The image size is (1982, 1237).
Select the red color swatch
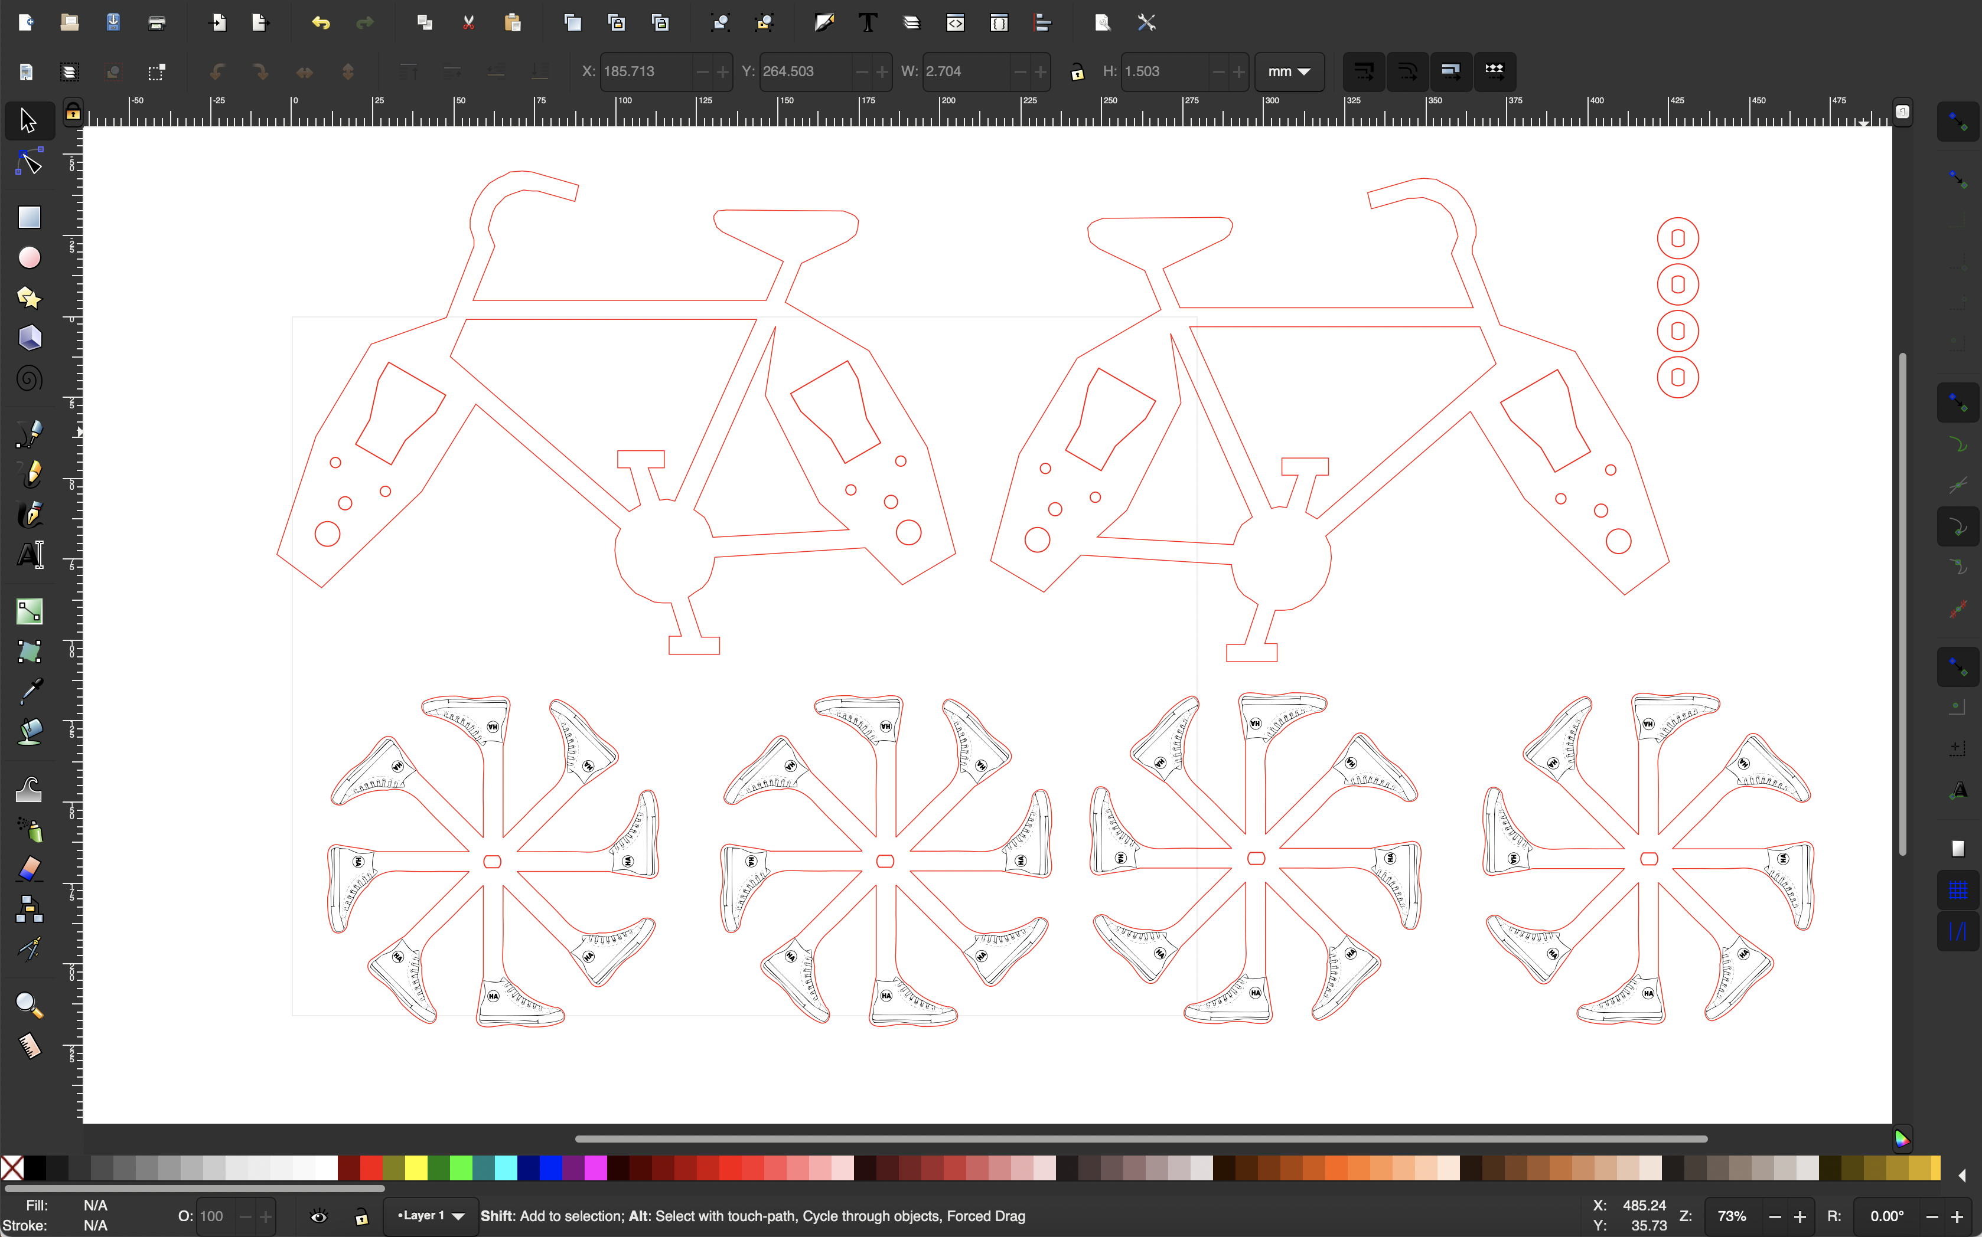pyautogui.click(x=370, y=1169)
